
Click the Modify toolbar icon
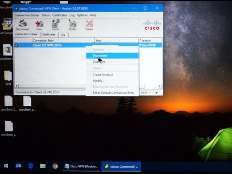[72, 25]
